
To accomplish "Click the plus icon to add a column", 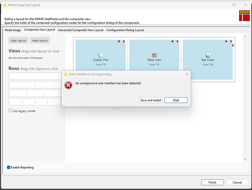I will (233, 46).
